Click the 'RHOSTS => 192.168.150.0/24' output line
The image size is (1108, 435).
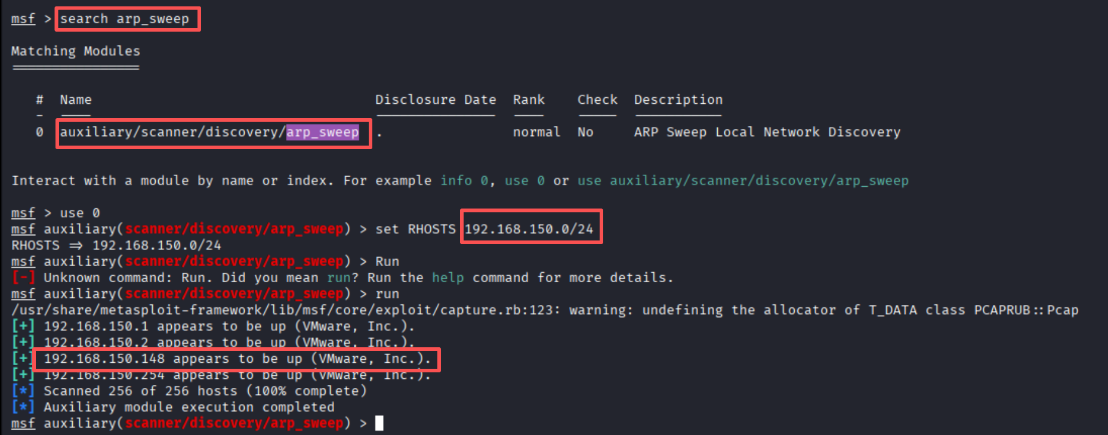point(116,245)
